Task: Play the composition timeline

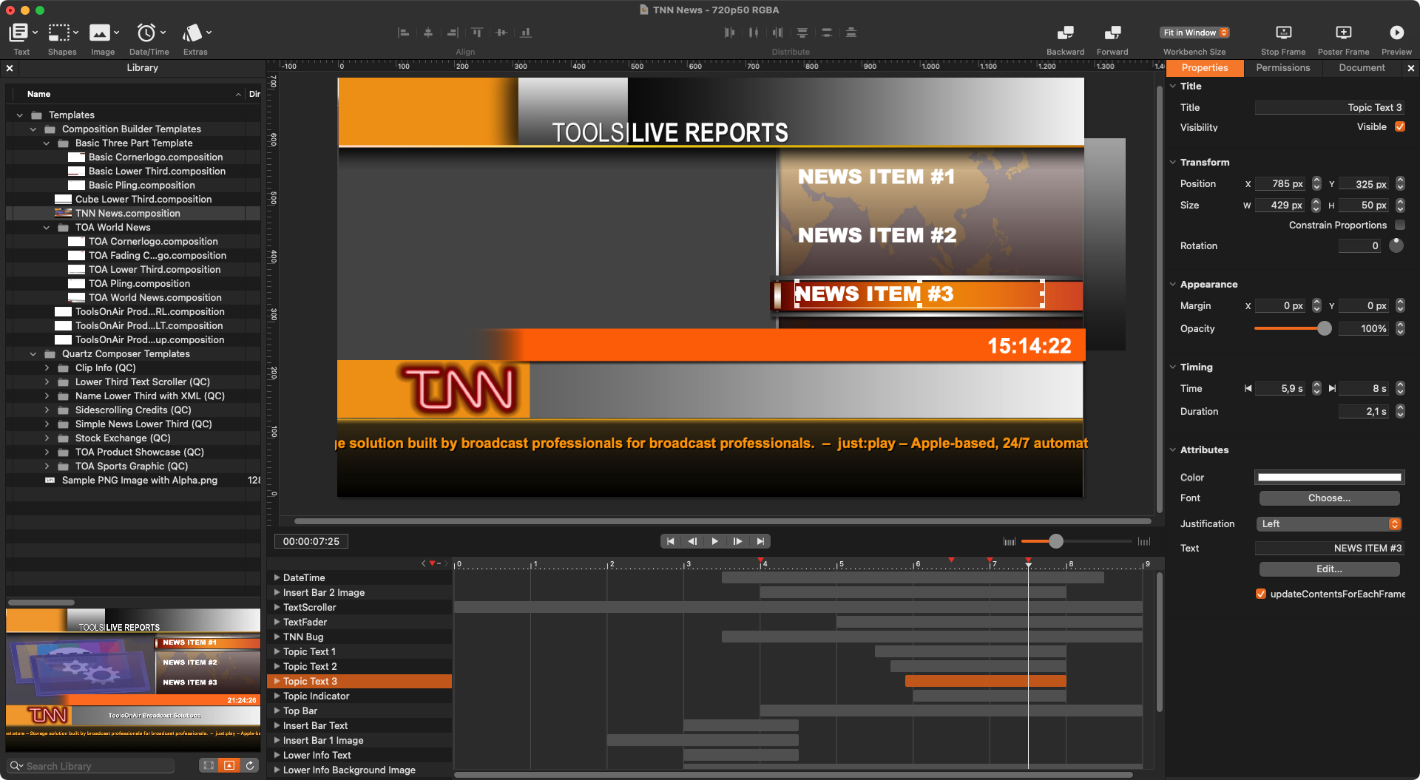Action: tap(715, 541)
